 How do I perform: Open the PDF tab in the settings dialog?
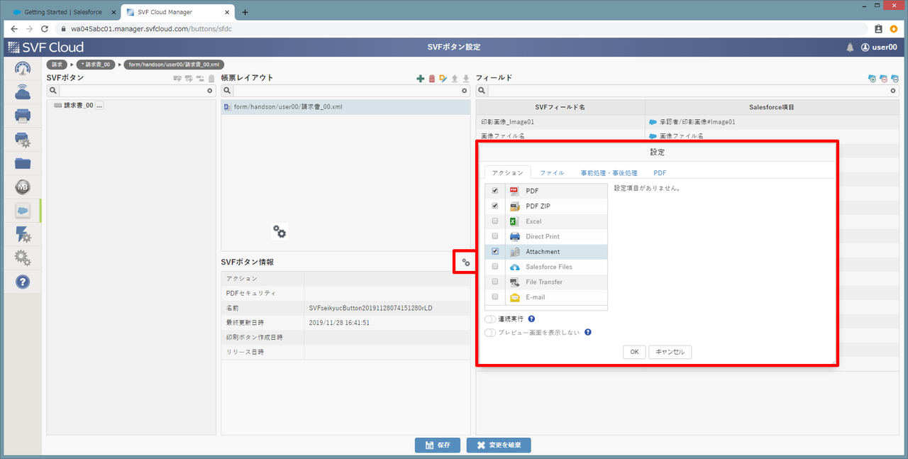[x=659, y=172]
